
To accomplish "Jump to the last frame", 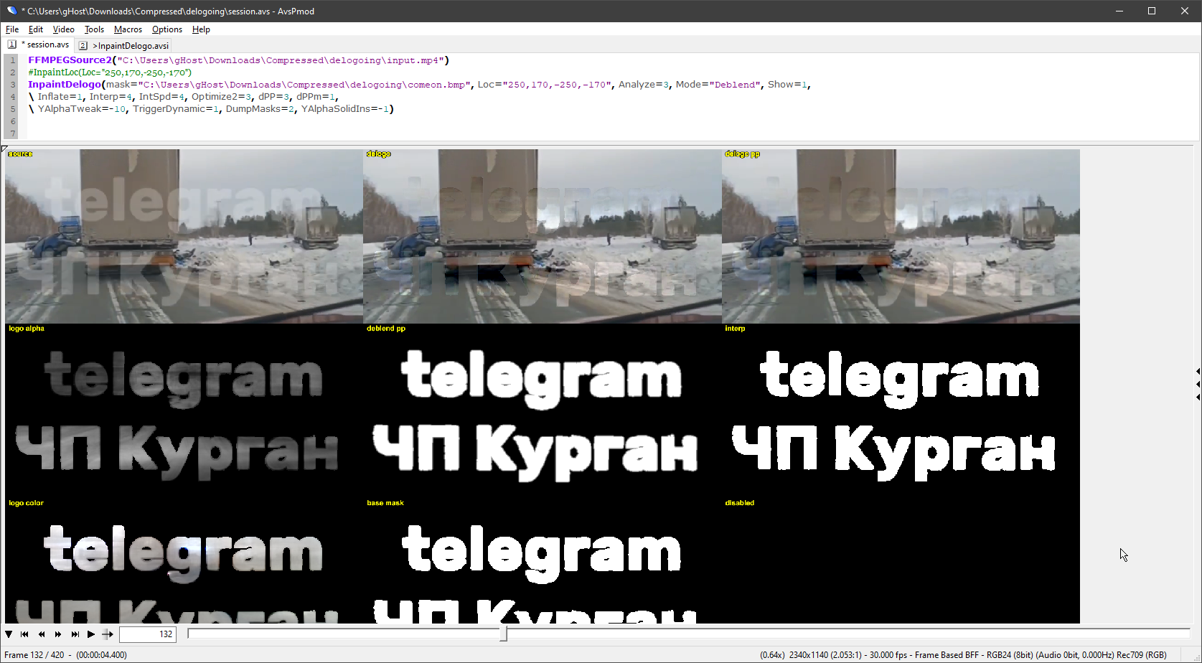I will click(x=75, y=634).
